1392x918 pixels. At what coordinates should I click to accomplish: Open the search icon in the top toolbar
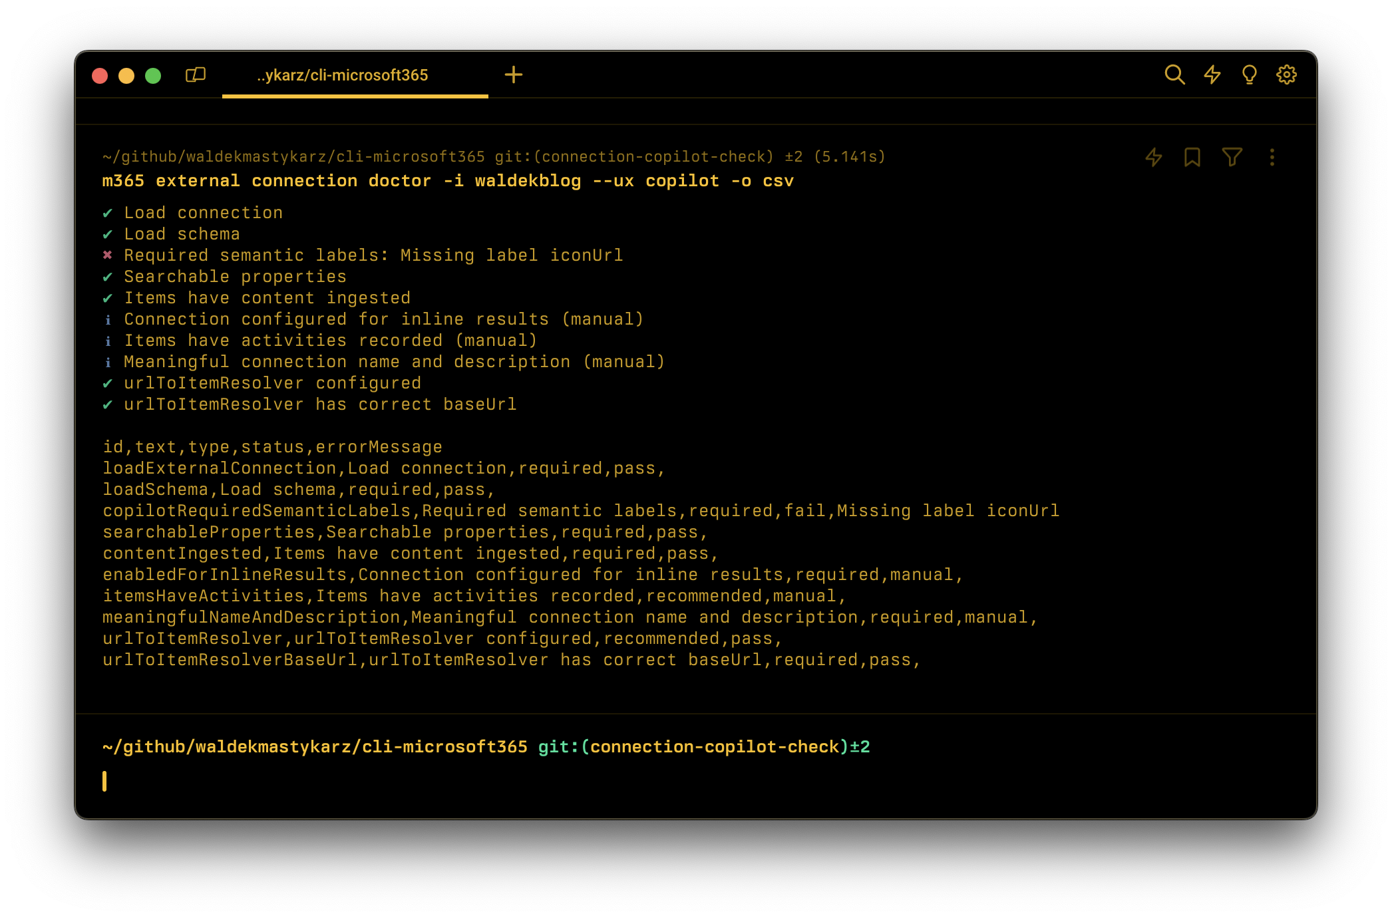click(1176, 75)
